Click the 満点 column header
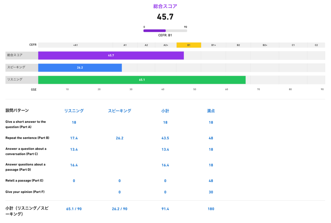The height and width of the screenshot is (223, 331). point(211,111)
